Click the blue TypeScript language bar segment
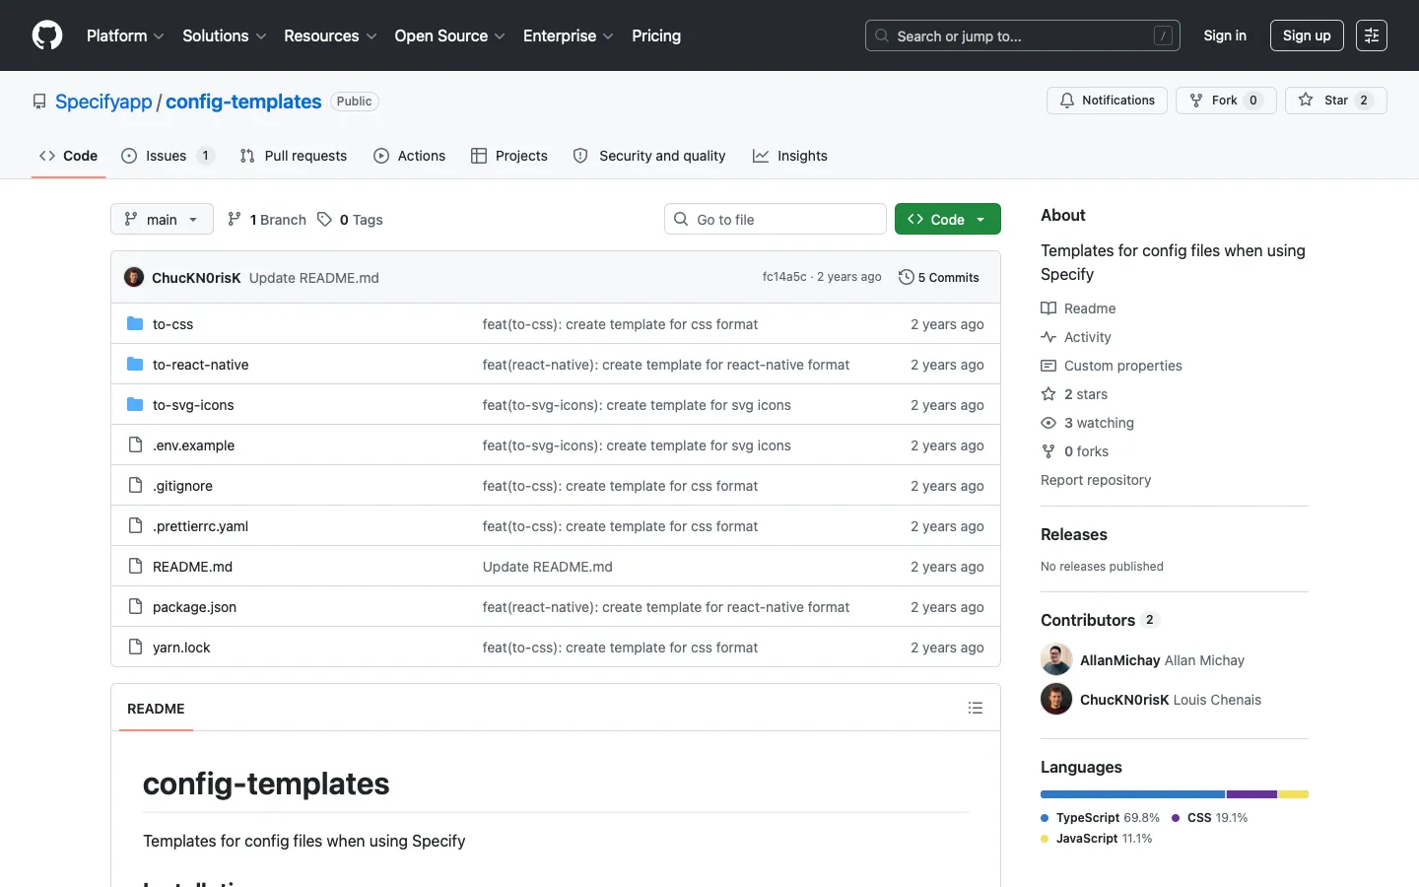This screenshot has width=1419, height=887. pyautogui.click(x=1132, y=794)
